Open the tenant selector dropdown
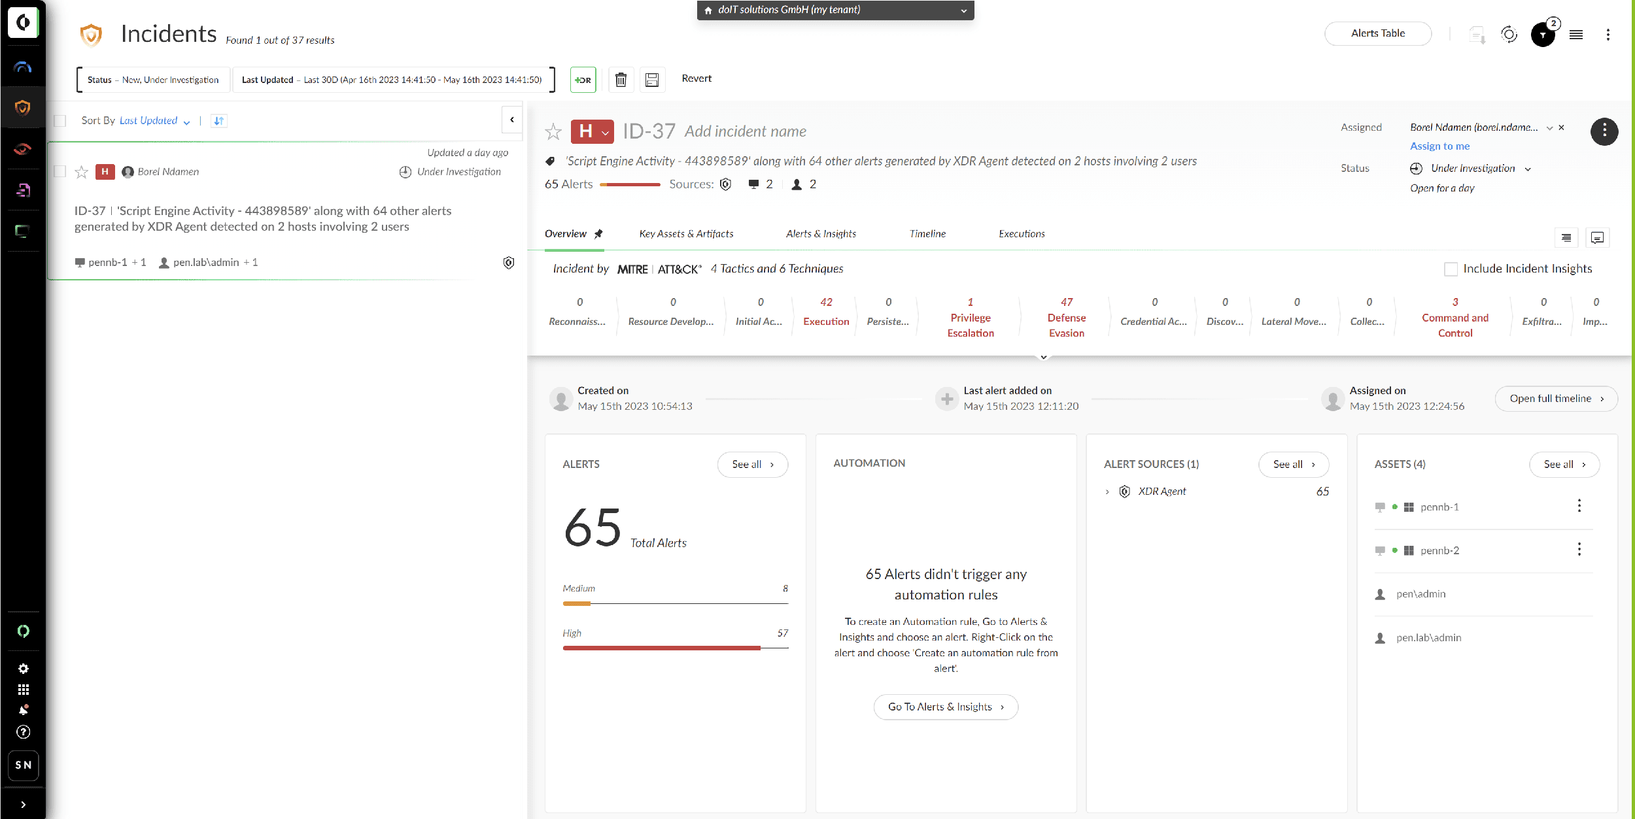 (x=835, y=10)
